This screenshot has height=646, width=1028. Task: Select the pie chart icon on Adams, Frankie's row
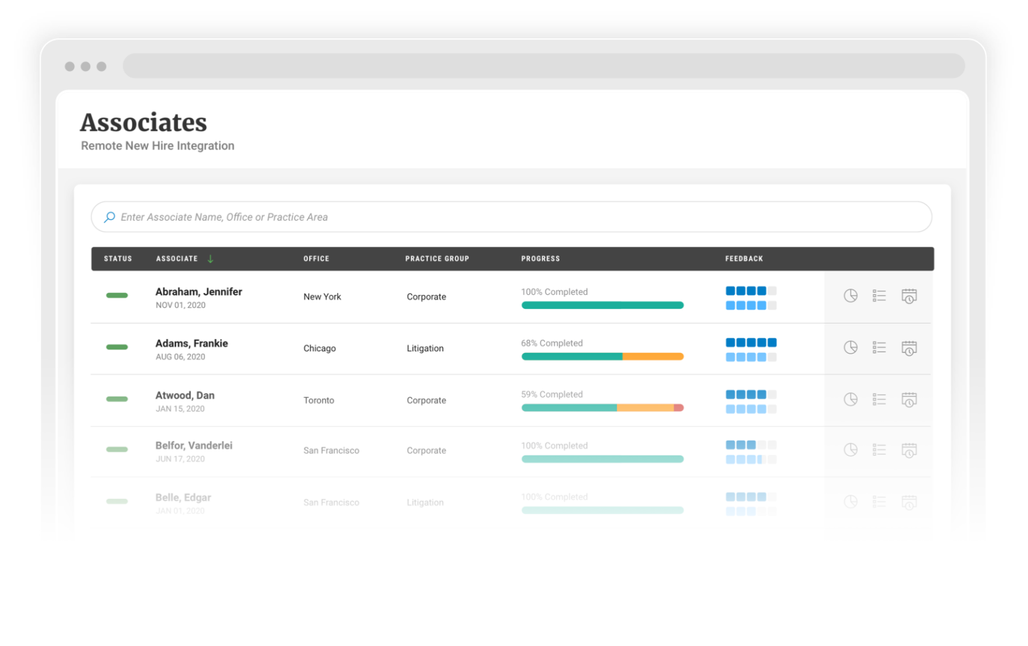851,347
